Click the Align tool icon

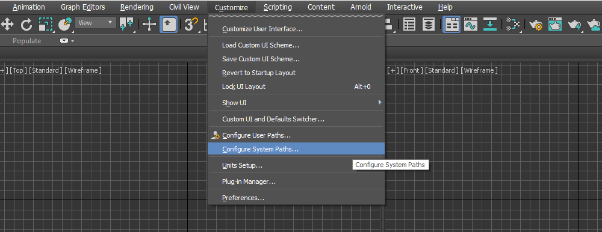click(389, 25)
